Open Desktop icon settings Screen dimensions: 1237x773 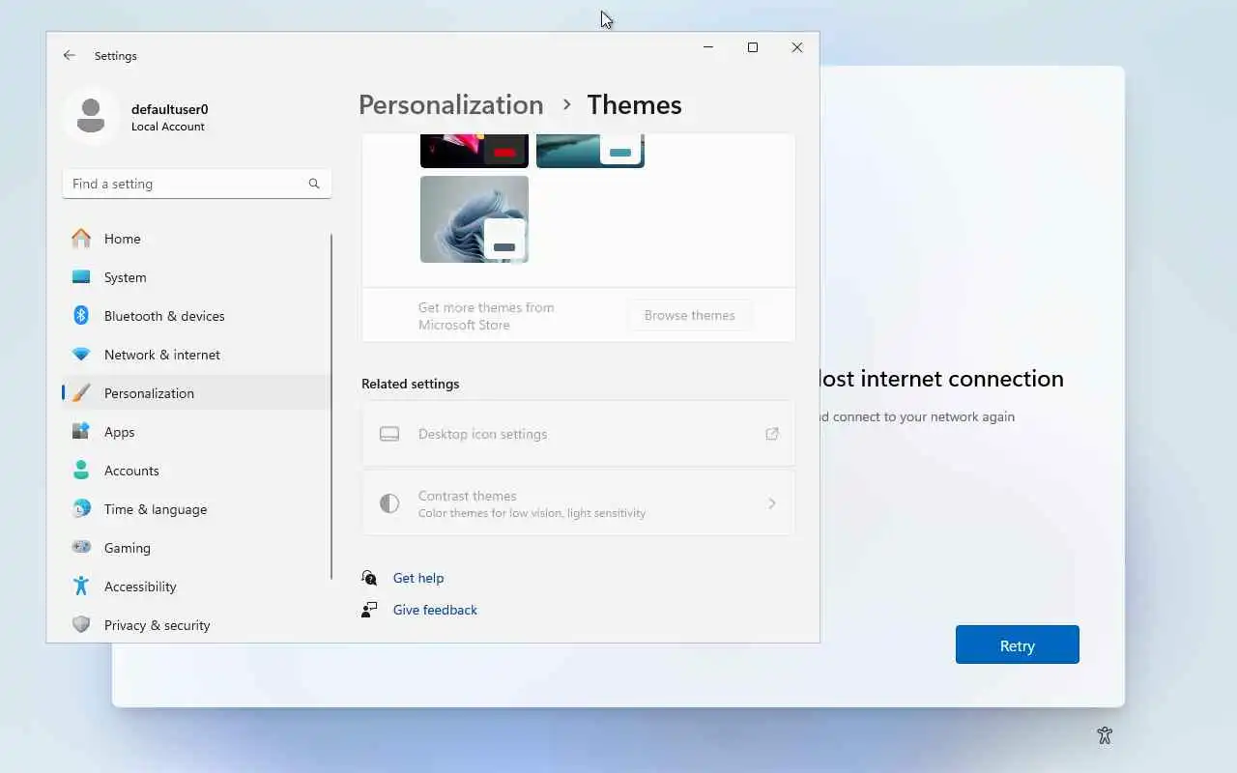click(579, 434)
